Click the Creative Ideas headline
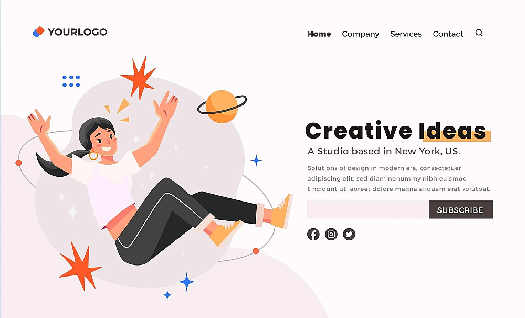This screenshot has width=525, height=318. [x=396, y=131]
